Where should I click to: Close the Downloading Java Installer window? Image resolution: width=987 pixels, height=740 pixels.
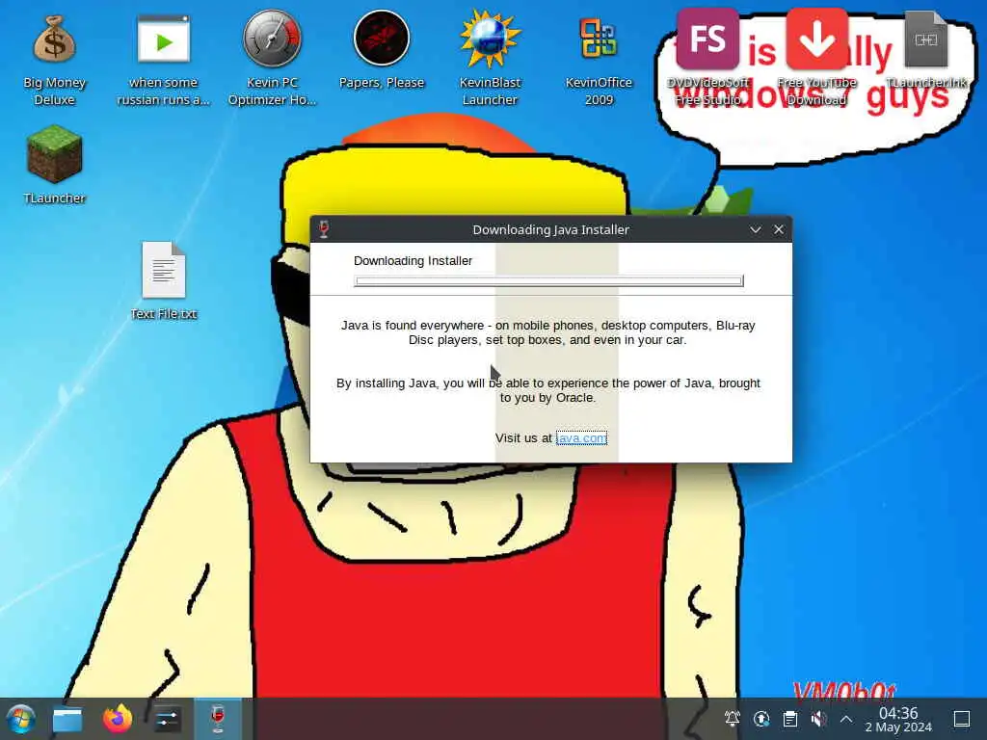point(779,229)
